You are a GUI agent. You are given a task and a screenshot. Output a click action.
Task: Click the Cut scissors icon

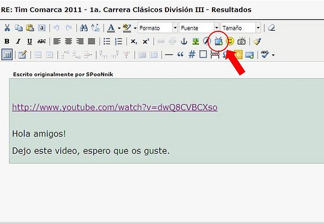click(x=7, y=28)
